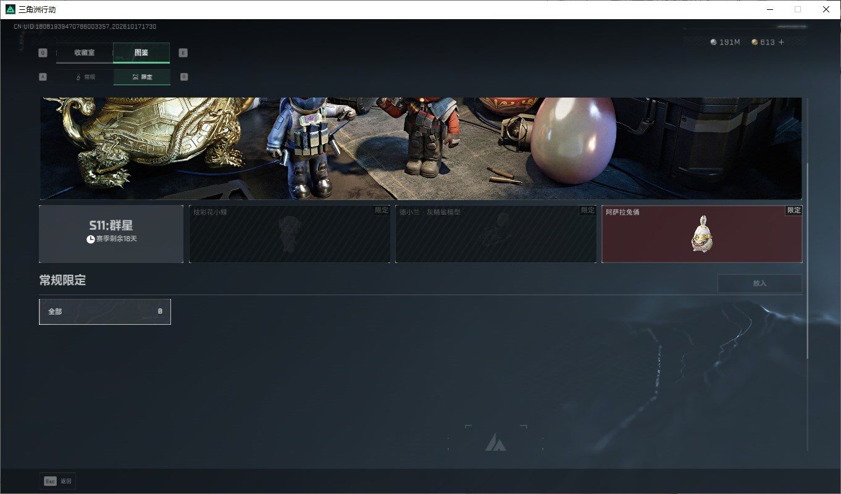The image size is (841, 494).
Task: Click the 613 gold balance text
Action: [x=768, y=42]
